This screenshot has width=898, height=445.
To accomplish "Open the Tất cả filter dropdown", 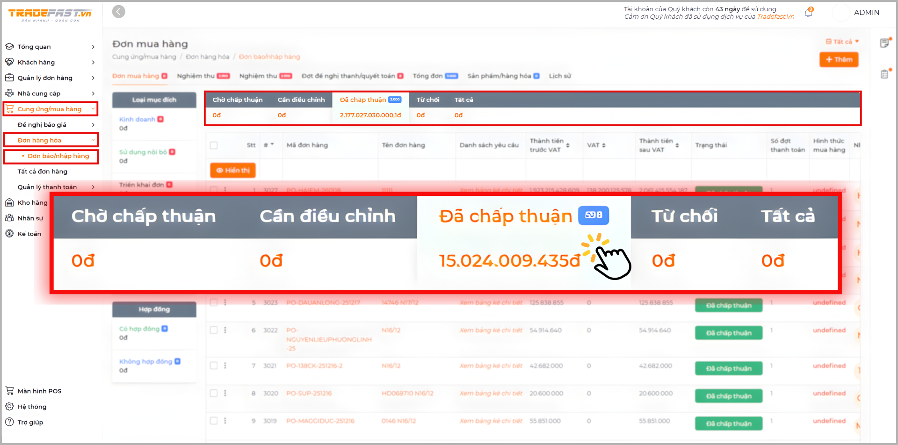I will (842, 42).
